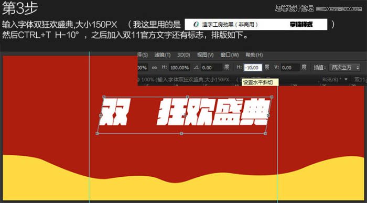The height and width of the screenshot is (203, 367).
Task: Click the 狂欢盛典 white text
Action: tap(214, 112)
